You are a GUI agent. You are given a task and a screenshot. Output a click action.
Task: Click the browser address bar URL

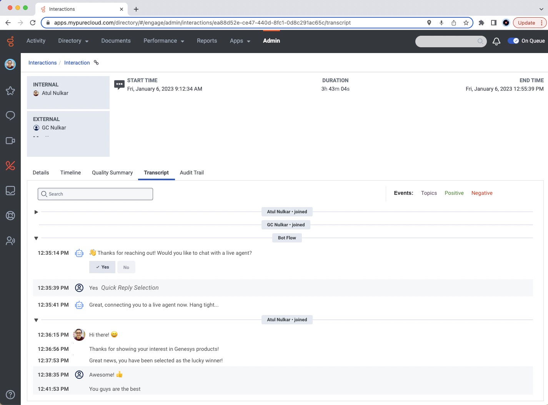click(x=202, y=23)
